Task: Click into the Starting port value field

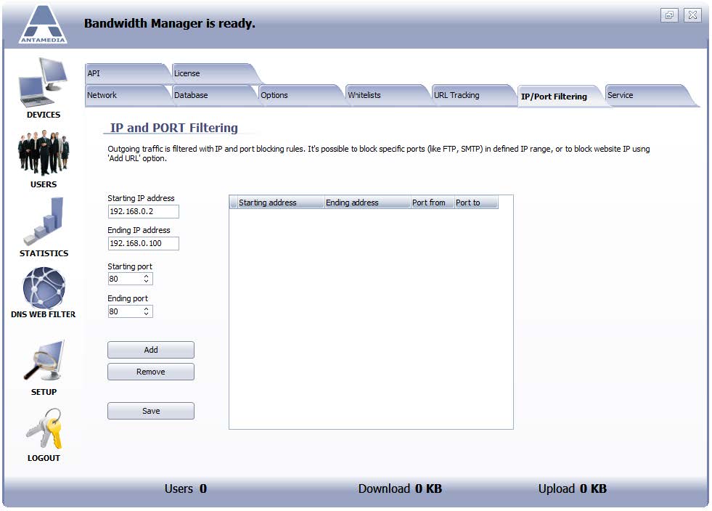Action: [x=124, y=279]
